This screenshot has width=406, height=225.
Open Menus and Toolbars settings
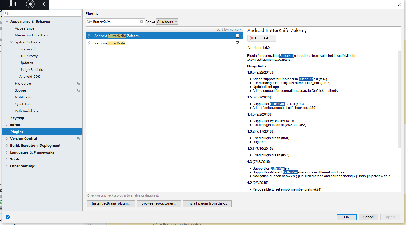tap(31, 35)
